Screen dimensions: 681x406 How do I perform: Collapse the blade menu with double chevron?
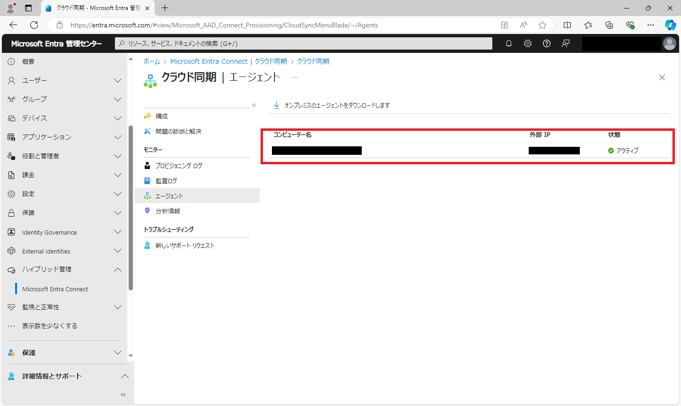coord(254,105)
